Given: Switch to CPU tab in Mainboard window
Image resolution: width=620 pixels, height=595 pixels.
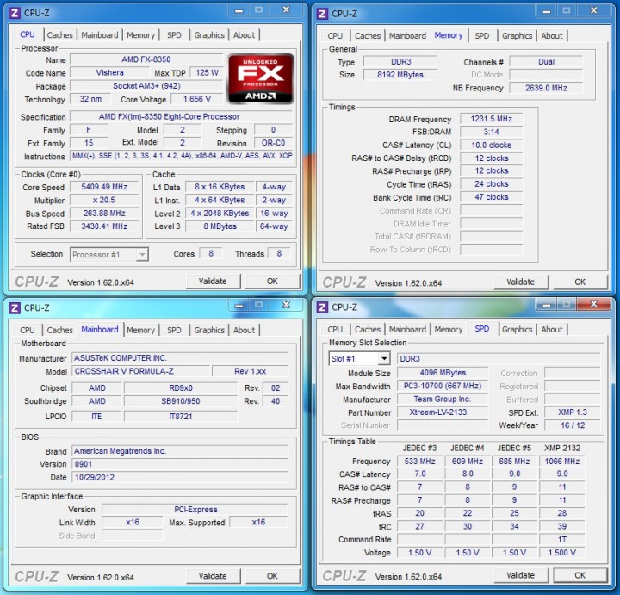Looking at the screenshot, I should [28, 330].
